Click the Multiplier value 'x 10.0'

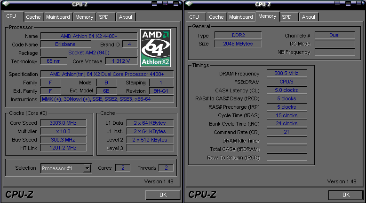click(x=63, y=131)
